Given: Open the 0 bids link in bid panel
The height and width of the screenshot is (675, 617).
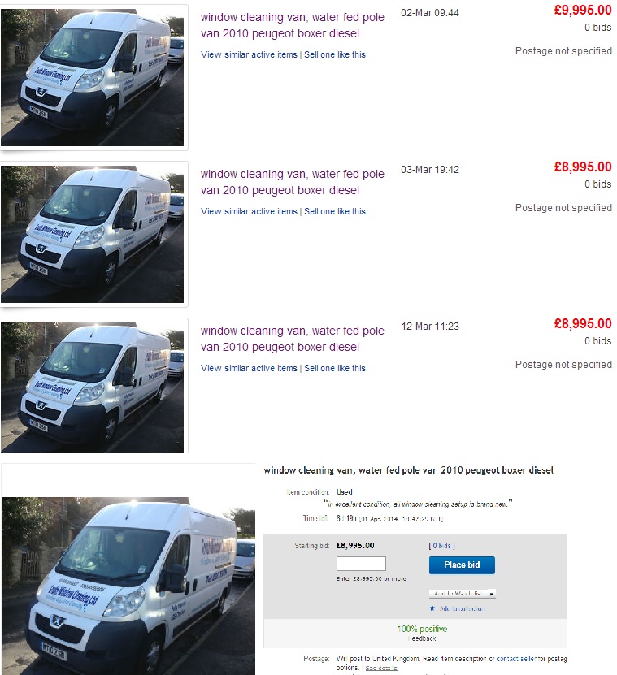Looking at the screenshot, I should [x=441, y=545].
